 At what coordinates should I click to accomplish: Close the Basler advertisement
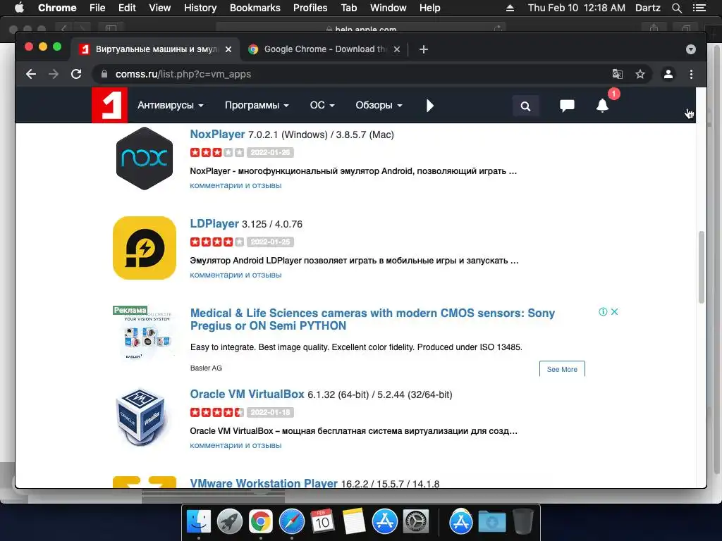pyautogui.click(x=614, y=312)
